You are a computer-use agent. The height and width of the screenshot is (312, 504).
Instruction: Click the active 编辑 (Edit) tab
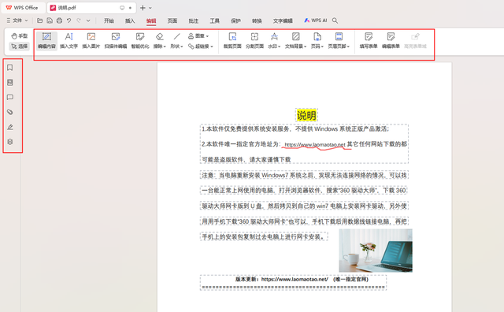[x=151, y=21]
